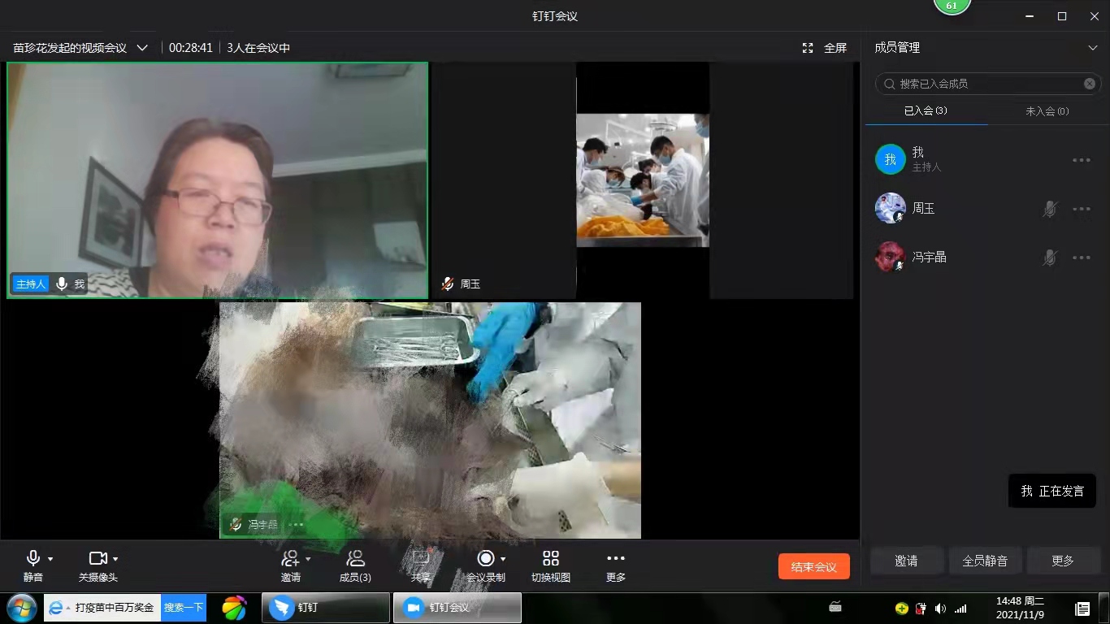
Task: Turn off camera with 关摄像头
Action: (x=98, y=559)
